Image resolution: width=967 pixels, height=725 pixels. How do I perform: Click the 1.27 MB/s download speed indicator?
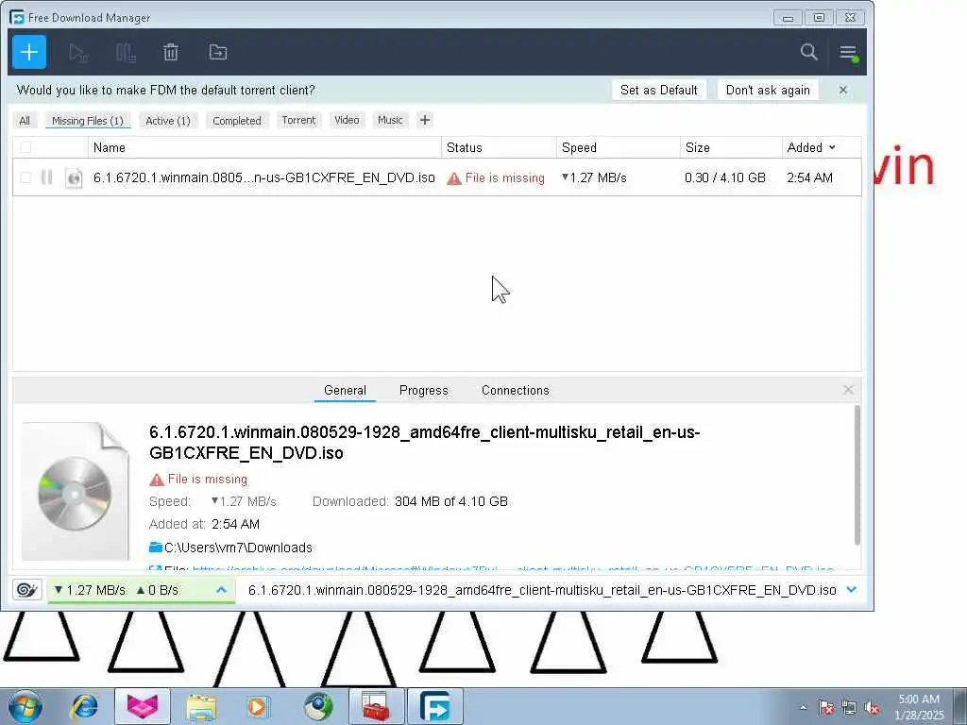tap(90, 590)
